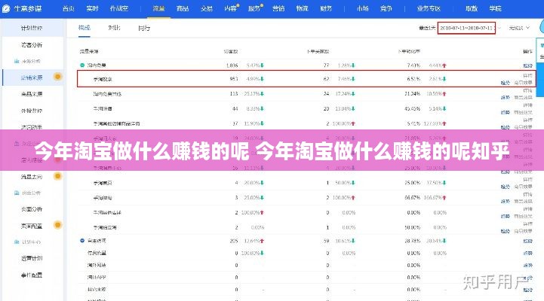Open 物流 in the top navigation

coord(303,8)
